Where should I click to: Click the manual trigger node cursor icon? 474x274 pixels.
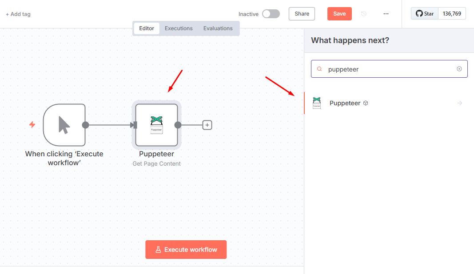click(64, 125)
